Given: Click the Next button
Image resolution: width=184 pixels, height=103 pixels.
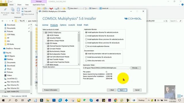Looking at the screenshot, I should 122,90.
